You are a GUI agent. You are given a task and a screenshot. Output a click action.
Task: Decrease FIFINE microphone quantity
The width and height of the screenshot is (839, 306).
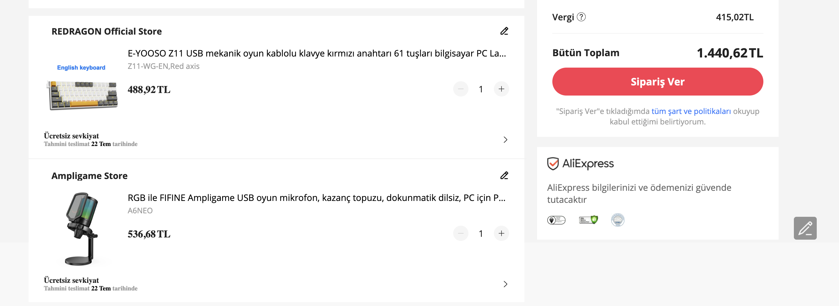pos(460,234)
